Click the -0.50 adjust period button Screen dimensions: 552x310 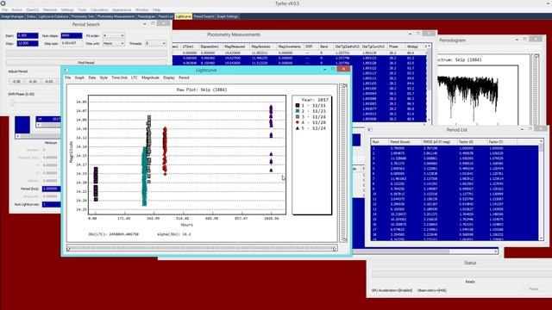pyautogui.click(x=16, y=81)
